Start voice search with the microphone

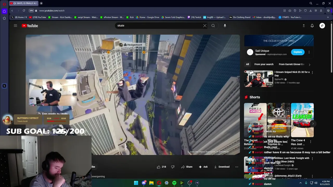click(225, 25)
